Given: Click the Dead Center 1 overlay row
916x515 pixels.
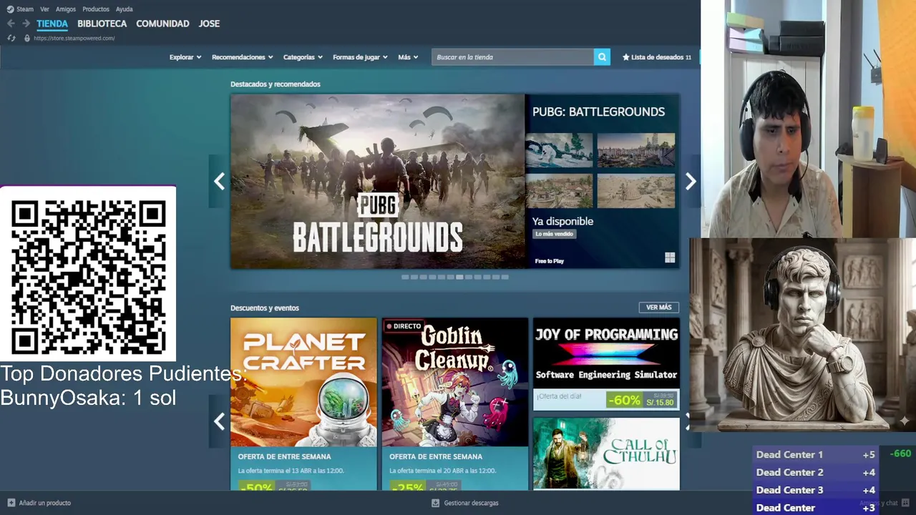Looking at the screenshot, I should [816, 454].
